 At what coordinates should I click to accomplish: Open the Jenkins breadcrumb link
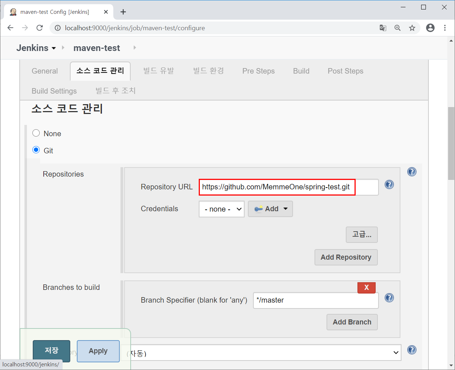coord(32,48)
